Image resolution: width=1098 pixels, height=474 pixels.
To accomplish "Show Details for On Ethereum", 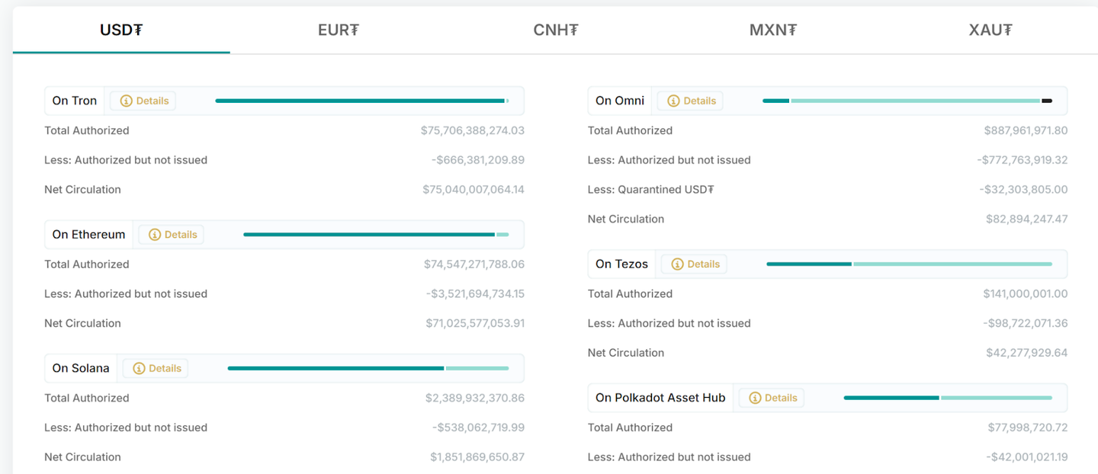I will click(180, 235).
